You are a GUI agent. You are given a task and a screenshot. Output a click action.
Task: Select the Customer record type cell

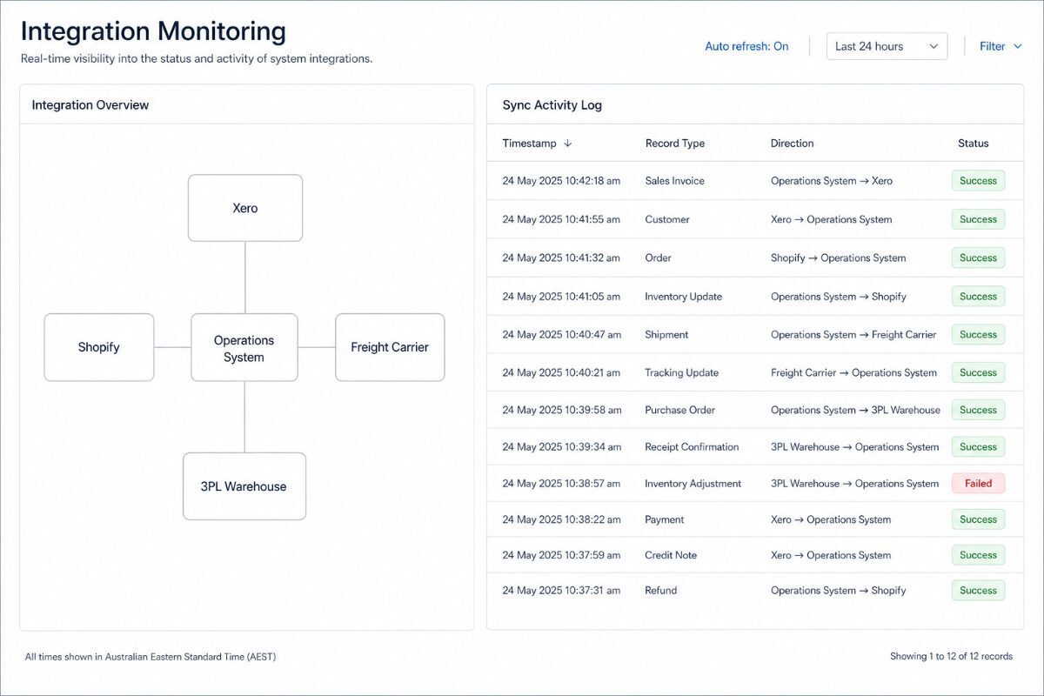tap(667, 219)
